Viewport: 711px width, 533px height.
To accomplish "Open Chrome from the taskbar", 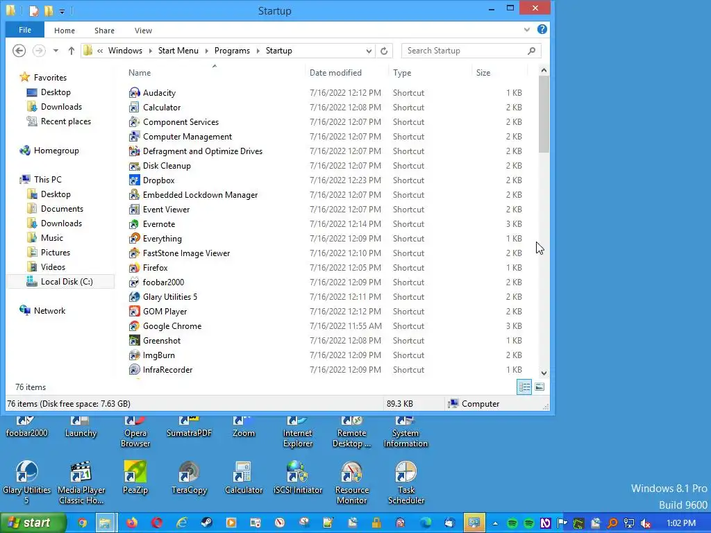I will [82, 523].
